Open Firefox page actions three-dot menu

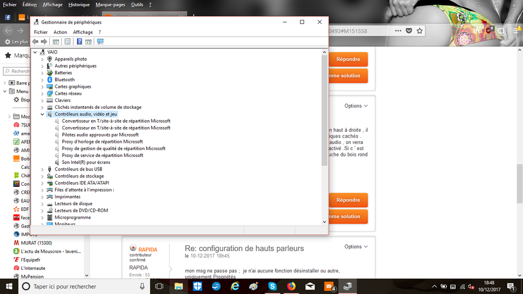click(x=398, y=31)
